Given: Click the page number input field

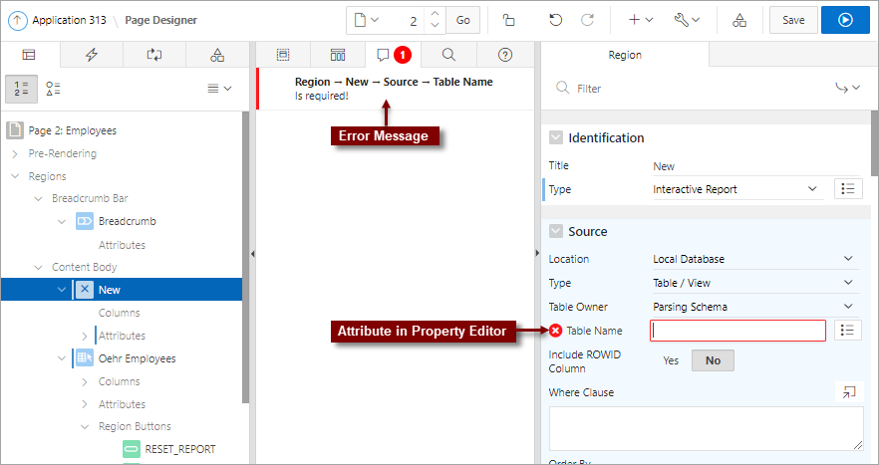Looking at the screenshot, I should (405, 20).
